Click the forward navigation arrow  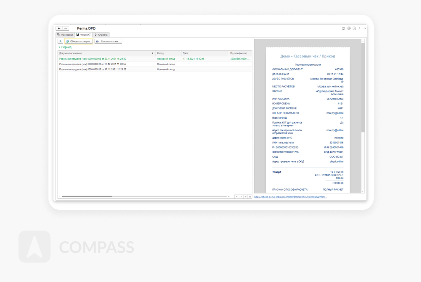click(66, 28)
